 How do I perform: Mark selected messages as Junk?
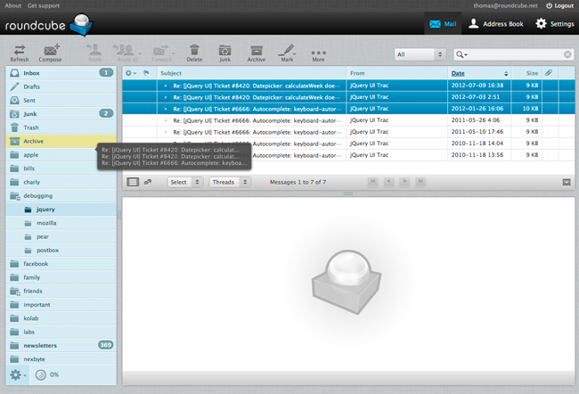tap(224, 53)
